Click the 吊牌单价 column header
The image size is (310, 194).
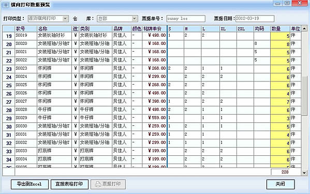[x=154, y=29]
